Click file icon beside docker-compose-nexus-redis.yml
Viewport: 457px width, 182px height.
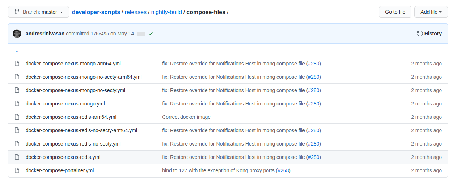pyautogui.click(x=17, y=157)
